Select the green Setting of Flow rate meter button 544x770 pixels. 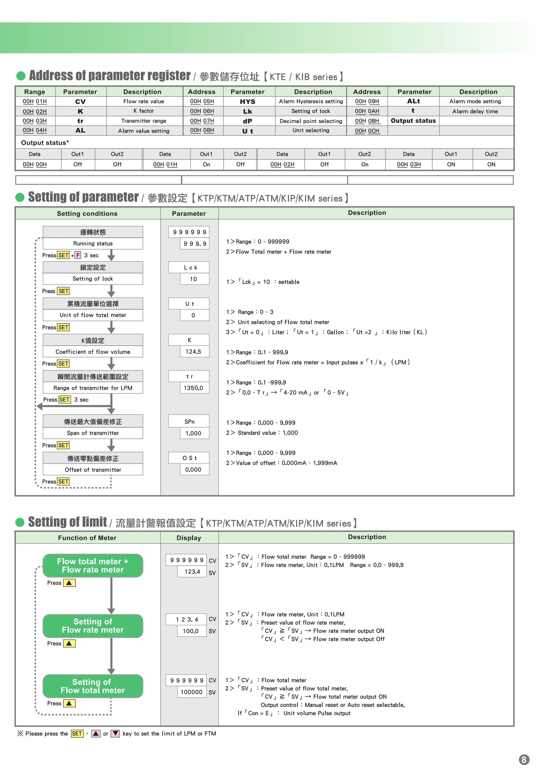point(93,626)
